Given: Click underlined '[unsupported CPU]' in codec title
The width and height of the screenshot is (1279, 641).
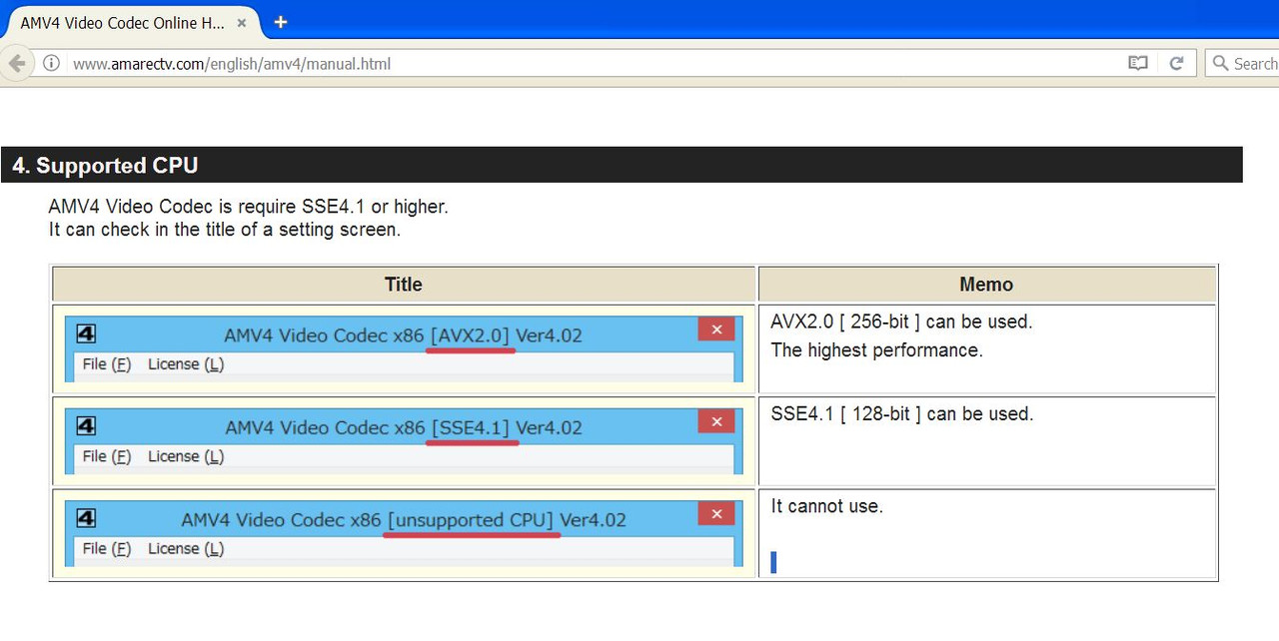Looking at the screenshot, I should 471,520.
